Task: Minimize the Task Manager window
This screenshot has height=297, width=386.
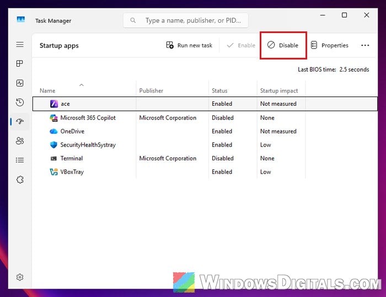Action: 323,15
